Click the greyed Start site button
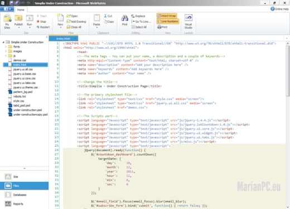This screenshot has width=290, height=209. point(42,16)
